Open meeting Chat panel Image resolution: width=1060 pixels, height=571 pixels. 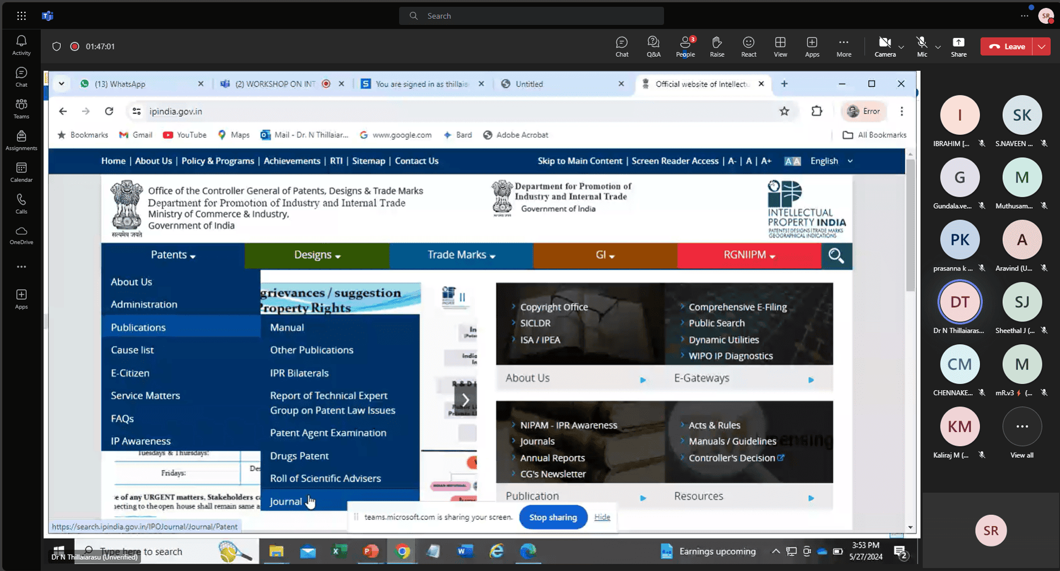(x=622, y=46)
